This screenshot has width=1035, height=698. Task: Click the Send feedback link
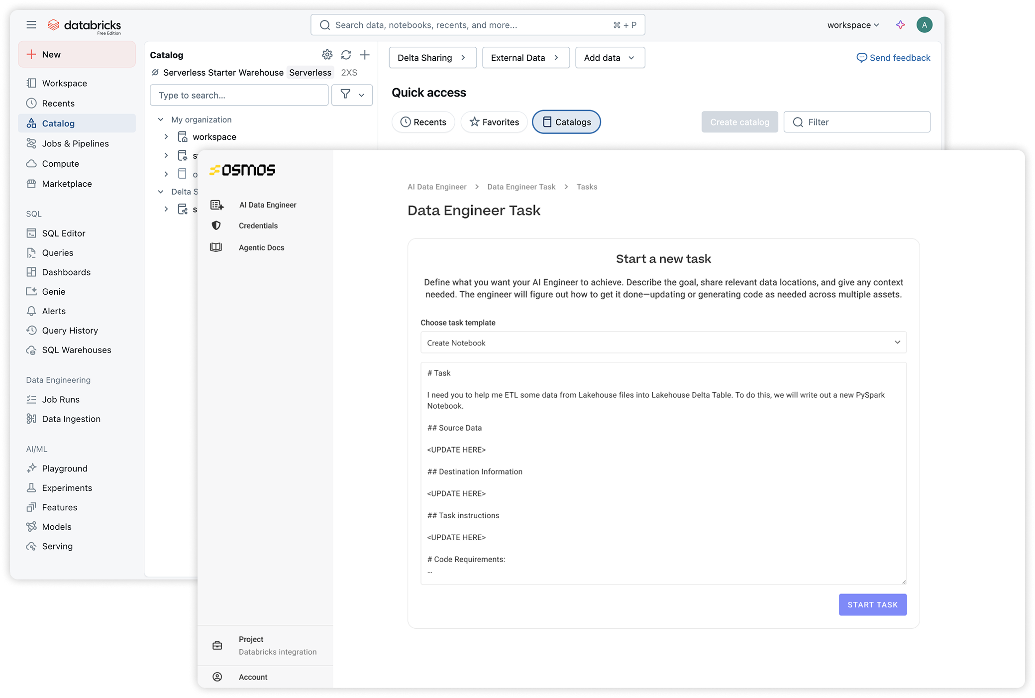click(x=893, y=58)
